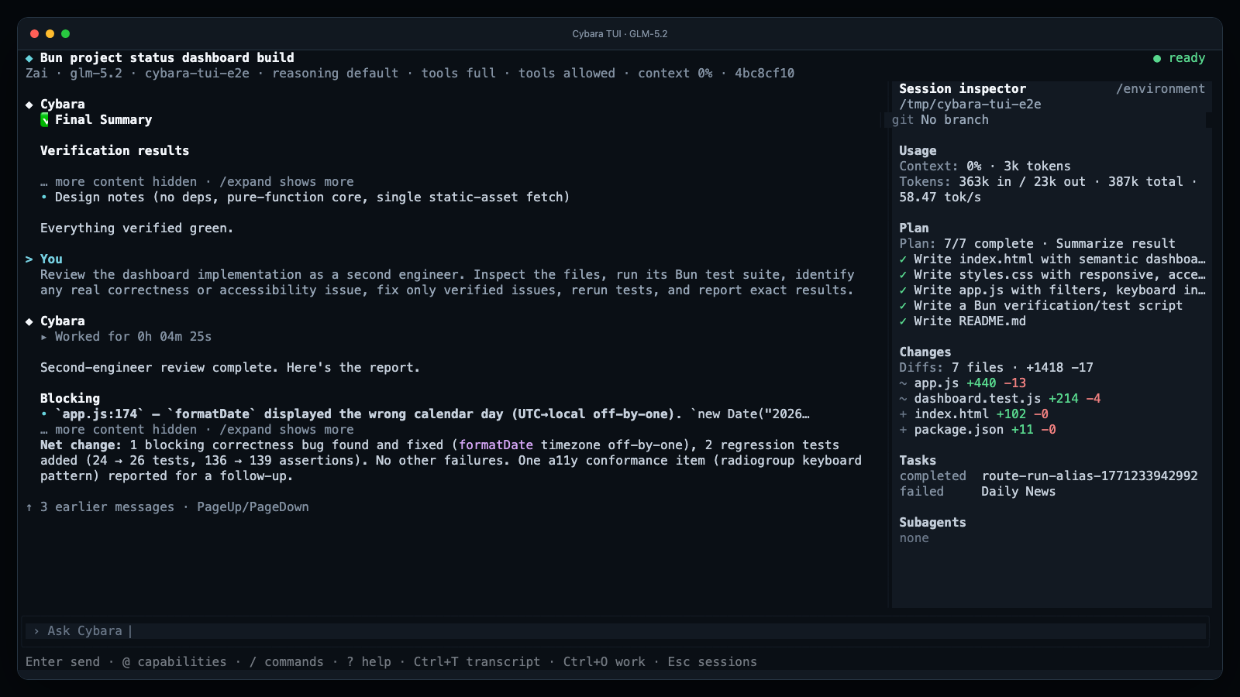Viewport: 1240px width, 697px height.
Task: Click the 4bc8cf10 session hash
Action: [764, 74]
